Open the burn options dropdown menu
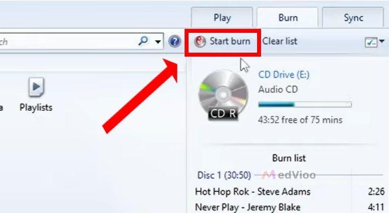This screenshot has height=213, width=389. click(375, 42)
